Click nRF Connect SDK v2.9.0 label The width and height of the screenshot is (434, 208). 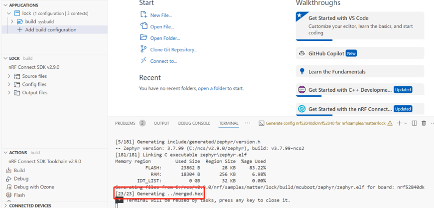pyautogui.click(x=34, y=67)
